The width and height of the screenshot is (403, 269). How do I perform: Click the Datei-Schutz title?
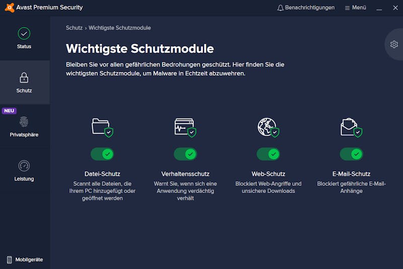102,174
